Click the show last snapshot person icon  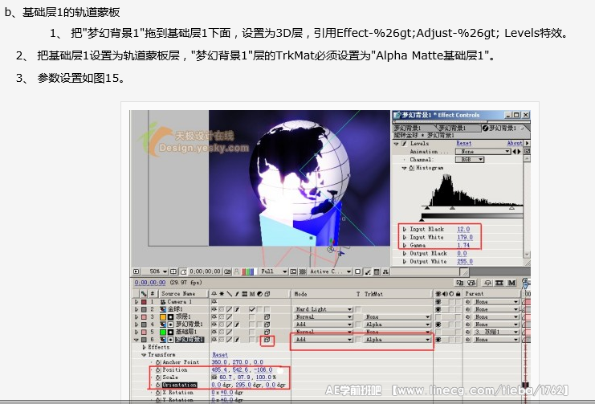tap(237, 271)
